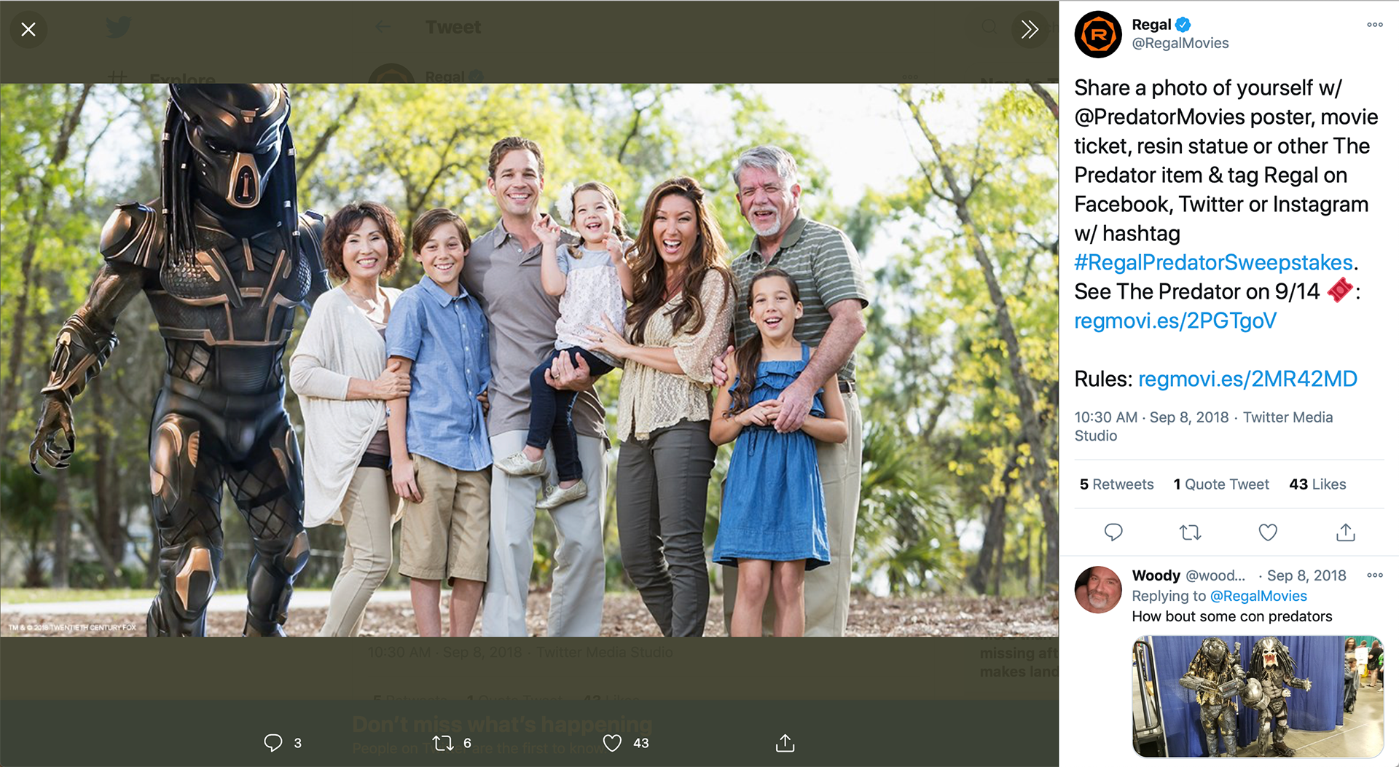Like the tweet using sidebar heart icon

pos(1268,532)
